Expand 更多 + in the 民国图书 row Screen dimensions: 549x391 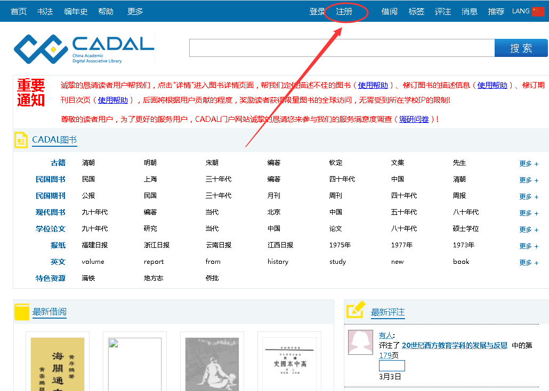(x=529, y=180)
